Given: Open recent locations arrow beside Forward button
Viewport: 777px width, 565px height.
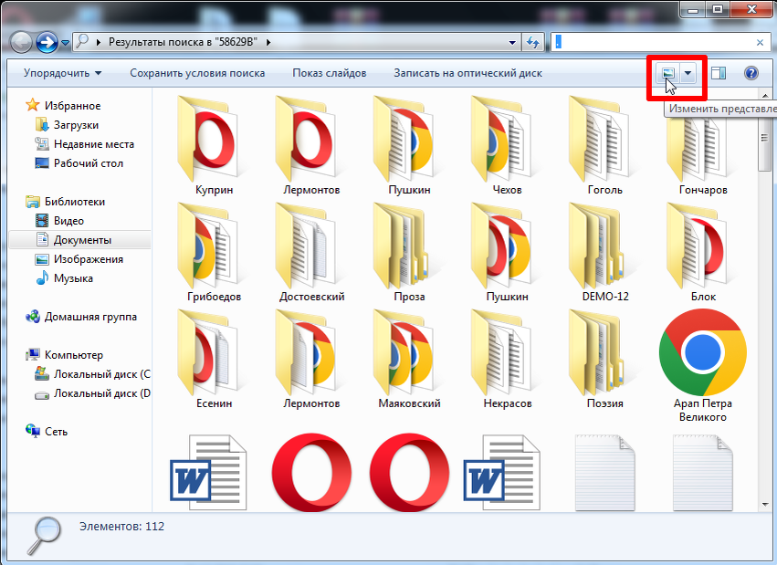Looking at the screenshot, I should [65, 43].
